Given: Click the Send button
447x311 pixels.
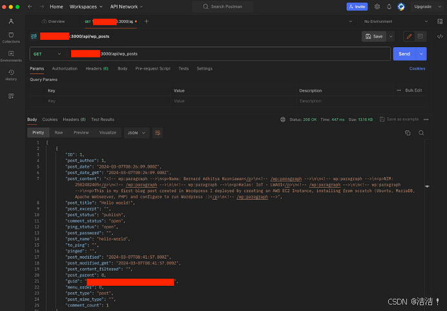Looking at the screenshot, I should (x=404, y=54).
